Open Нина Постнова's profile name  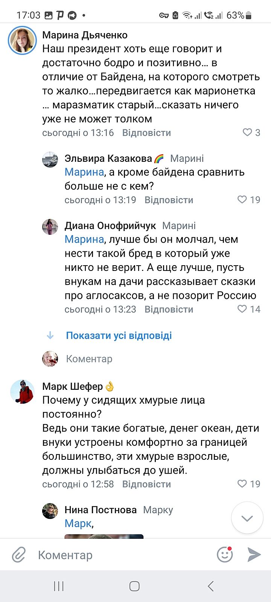click(x=100, y=510)
